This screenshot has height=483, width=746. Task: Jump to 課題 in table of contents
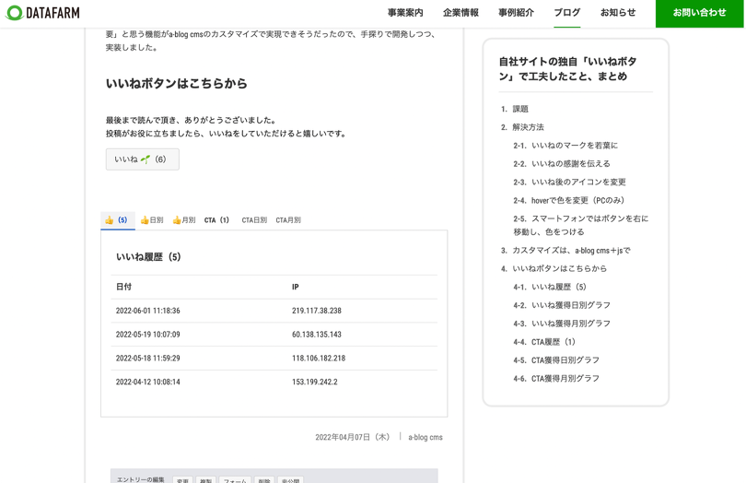520,109
